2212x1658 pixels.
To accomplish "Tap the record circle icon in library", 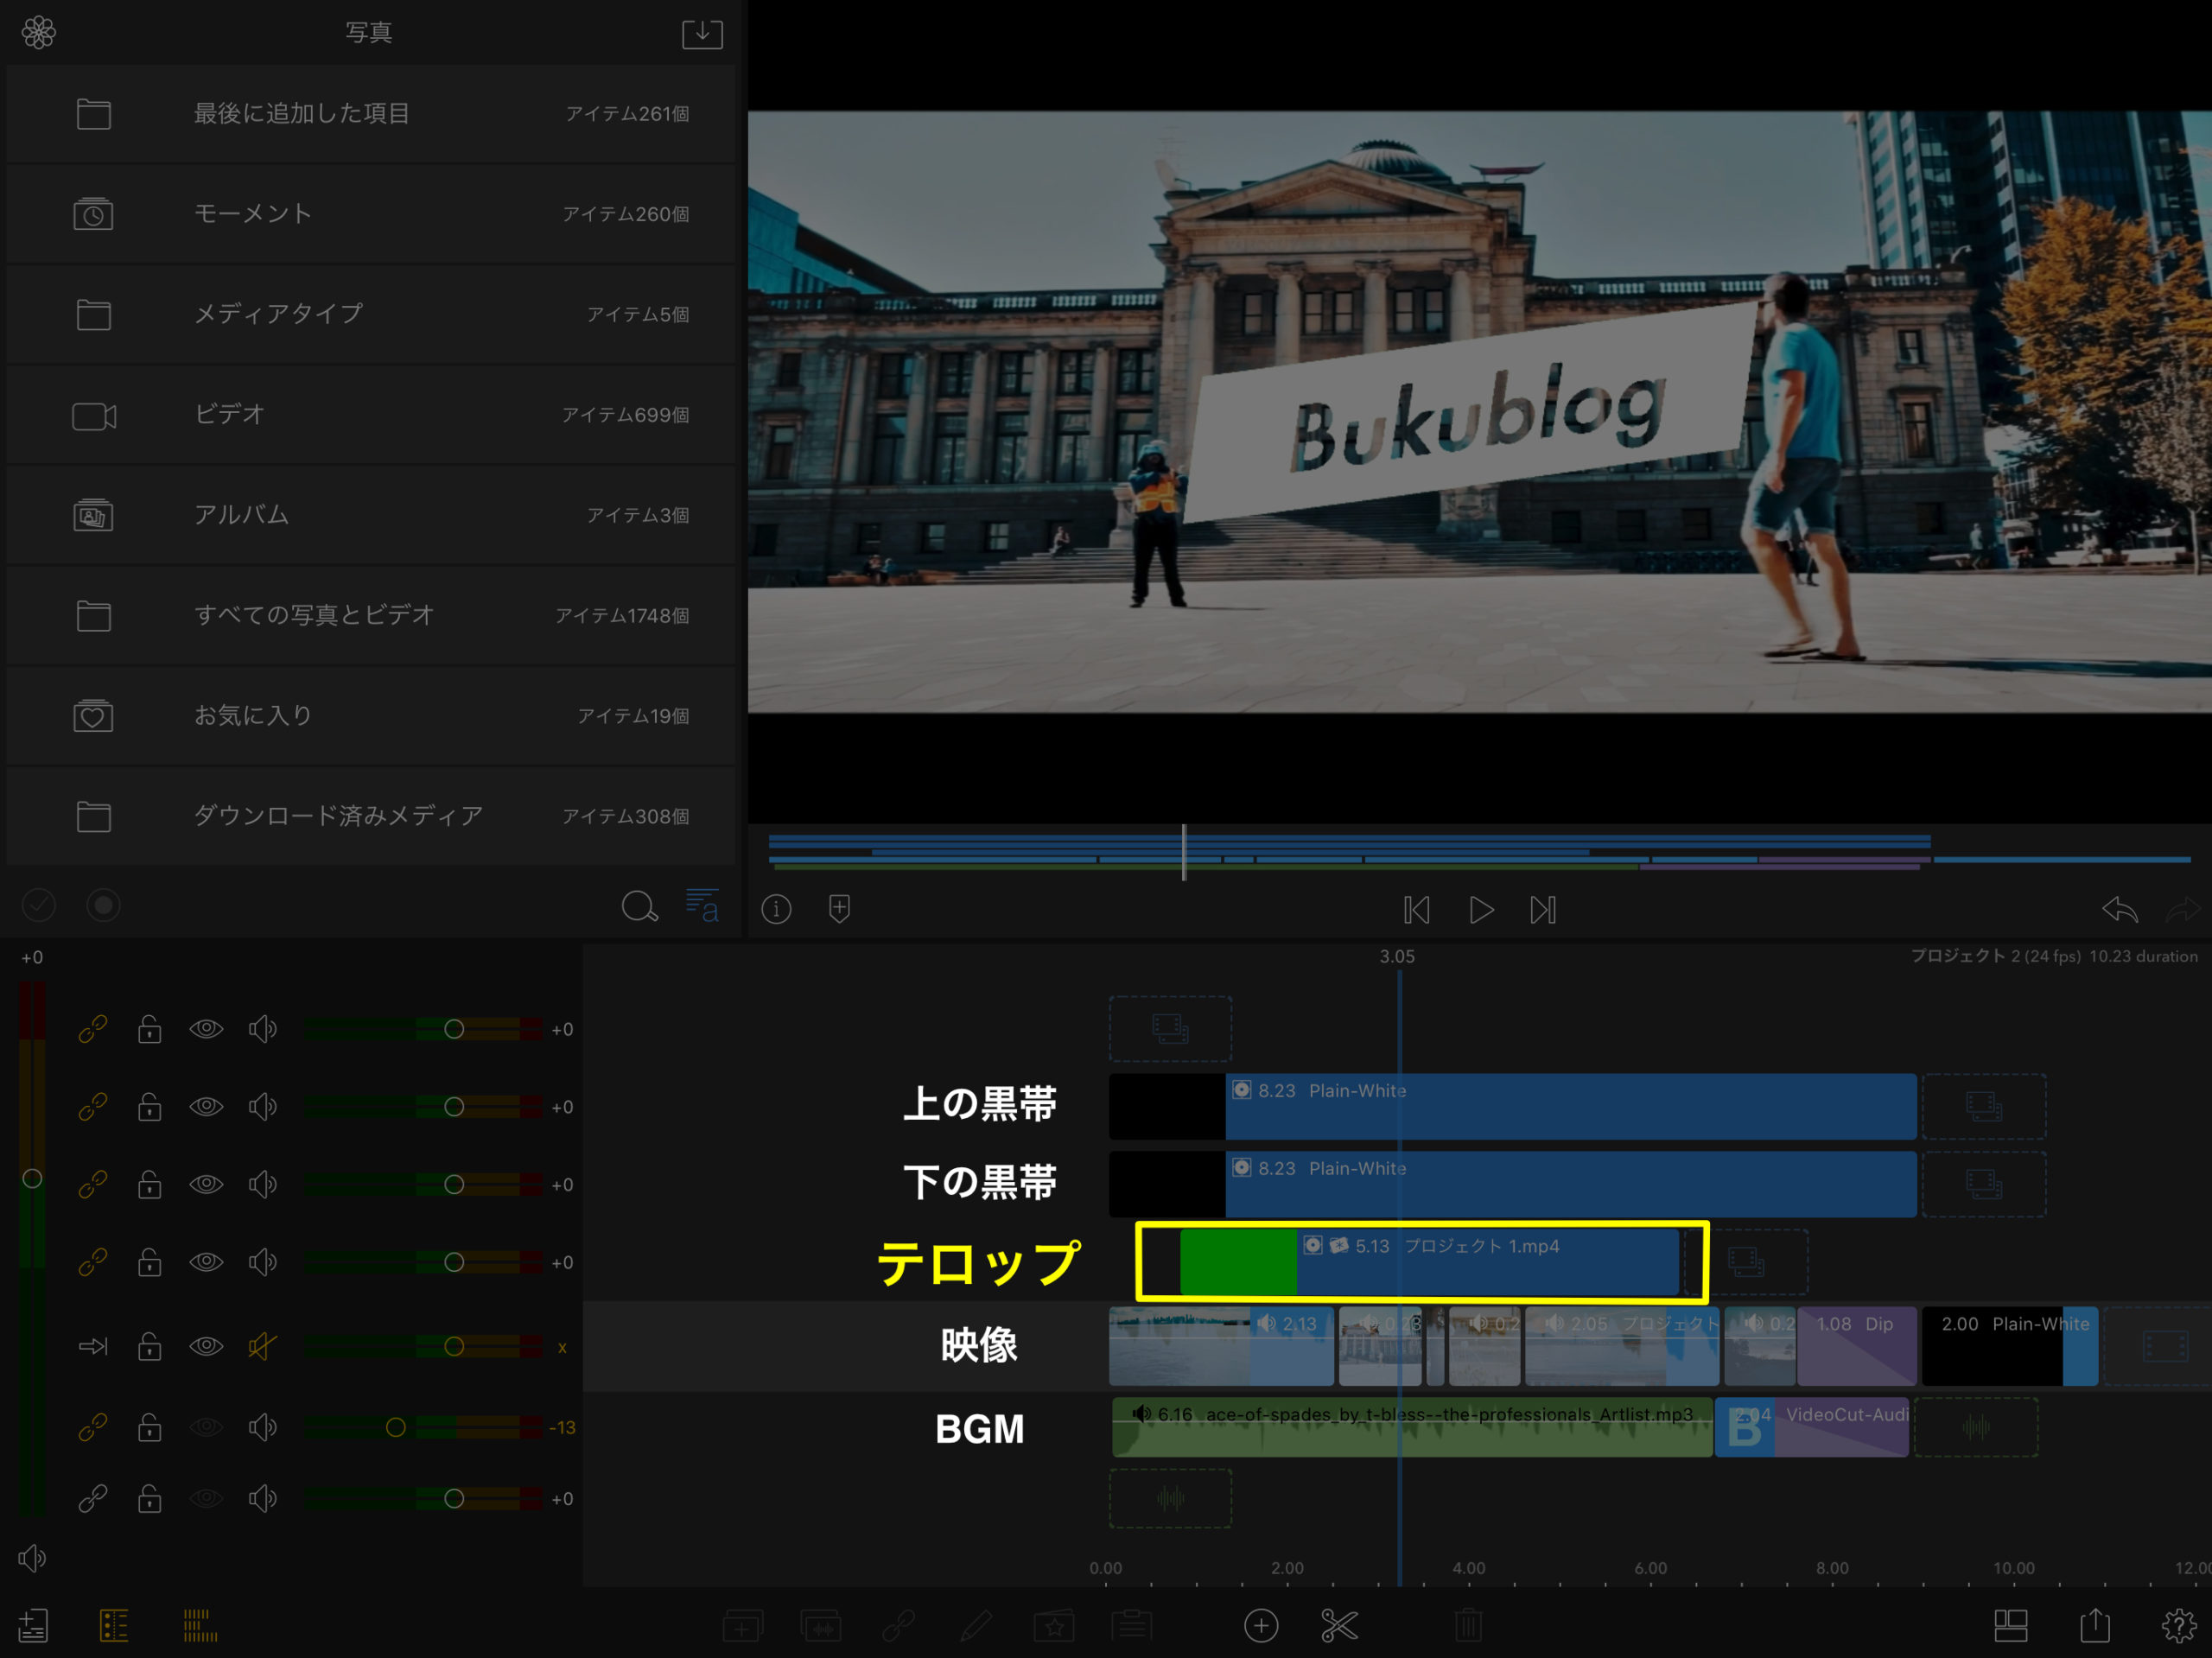I will (103, 906).
